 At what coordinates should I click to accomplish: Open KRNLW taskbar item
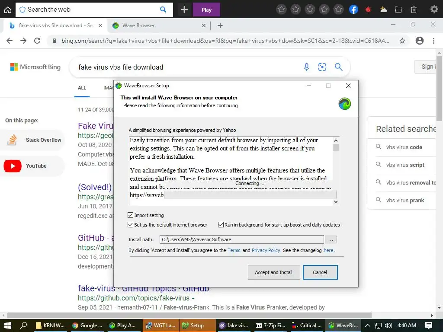pos(50,326)
